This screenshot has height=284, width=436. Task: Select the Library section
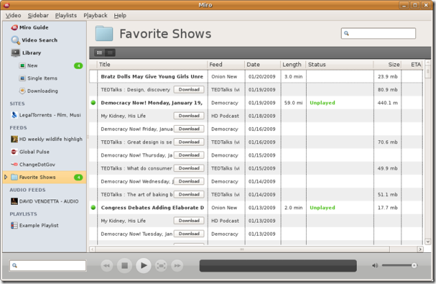(x=26, y=53)
